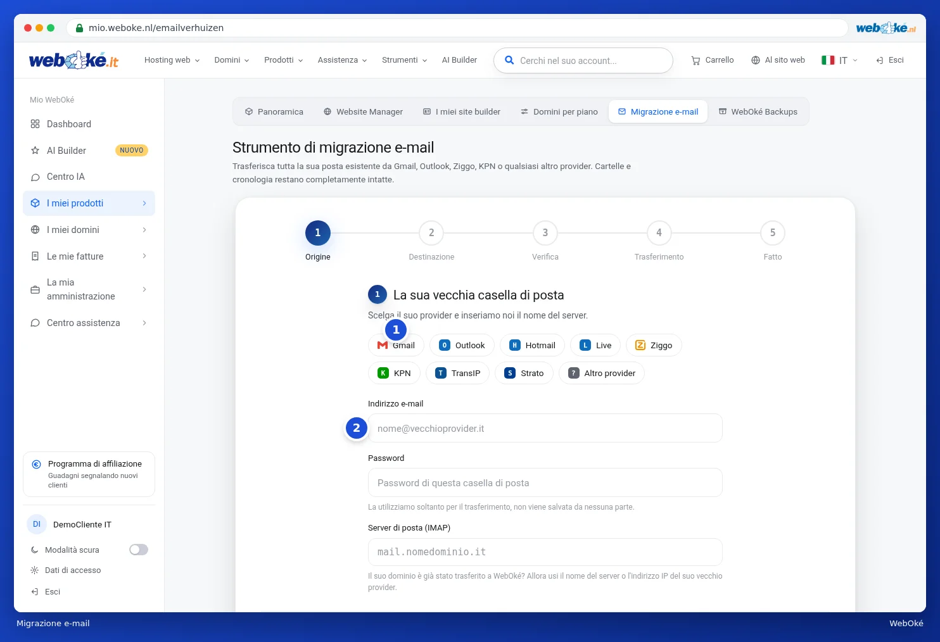
Task: Click the I miei prodotti box icon
Action: coord(35,203)
